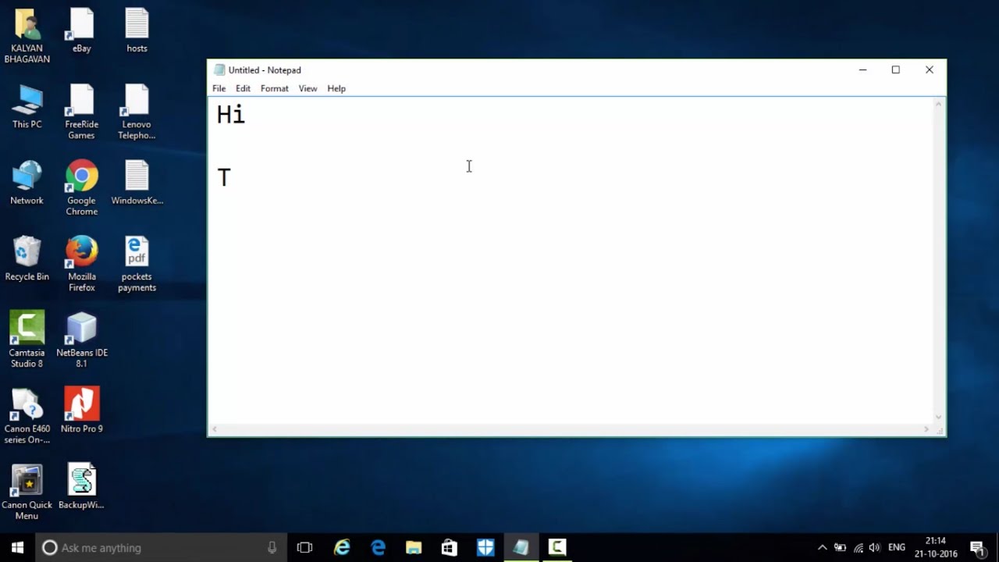Open the Help menu in Notepad
This screenshot has width=999, height=562.
coord(336,88)
